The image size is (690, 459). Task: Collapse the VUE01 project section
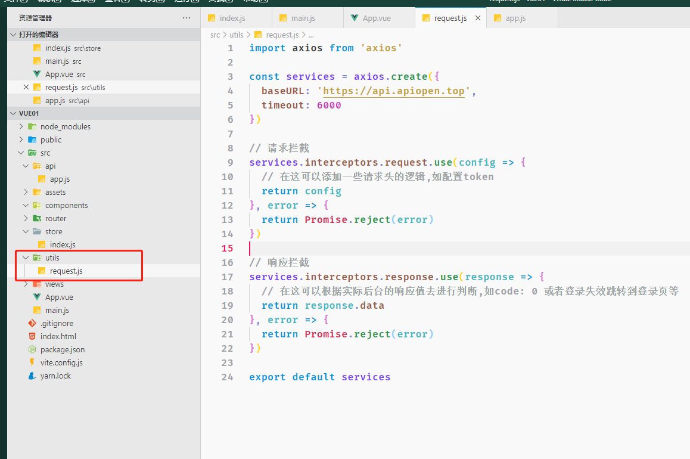tap(13, 114)
